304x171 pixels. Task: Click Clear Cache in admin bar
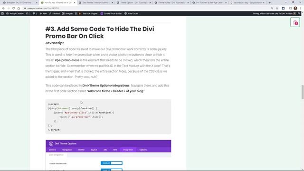click(x=131, y=14)
